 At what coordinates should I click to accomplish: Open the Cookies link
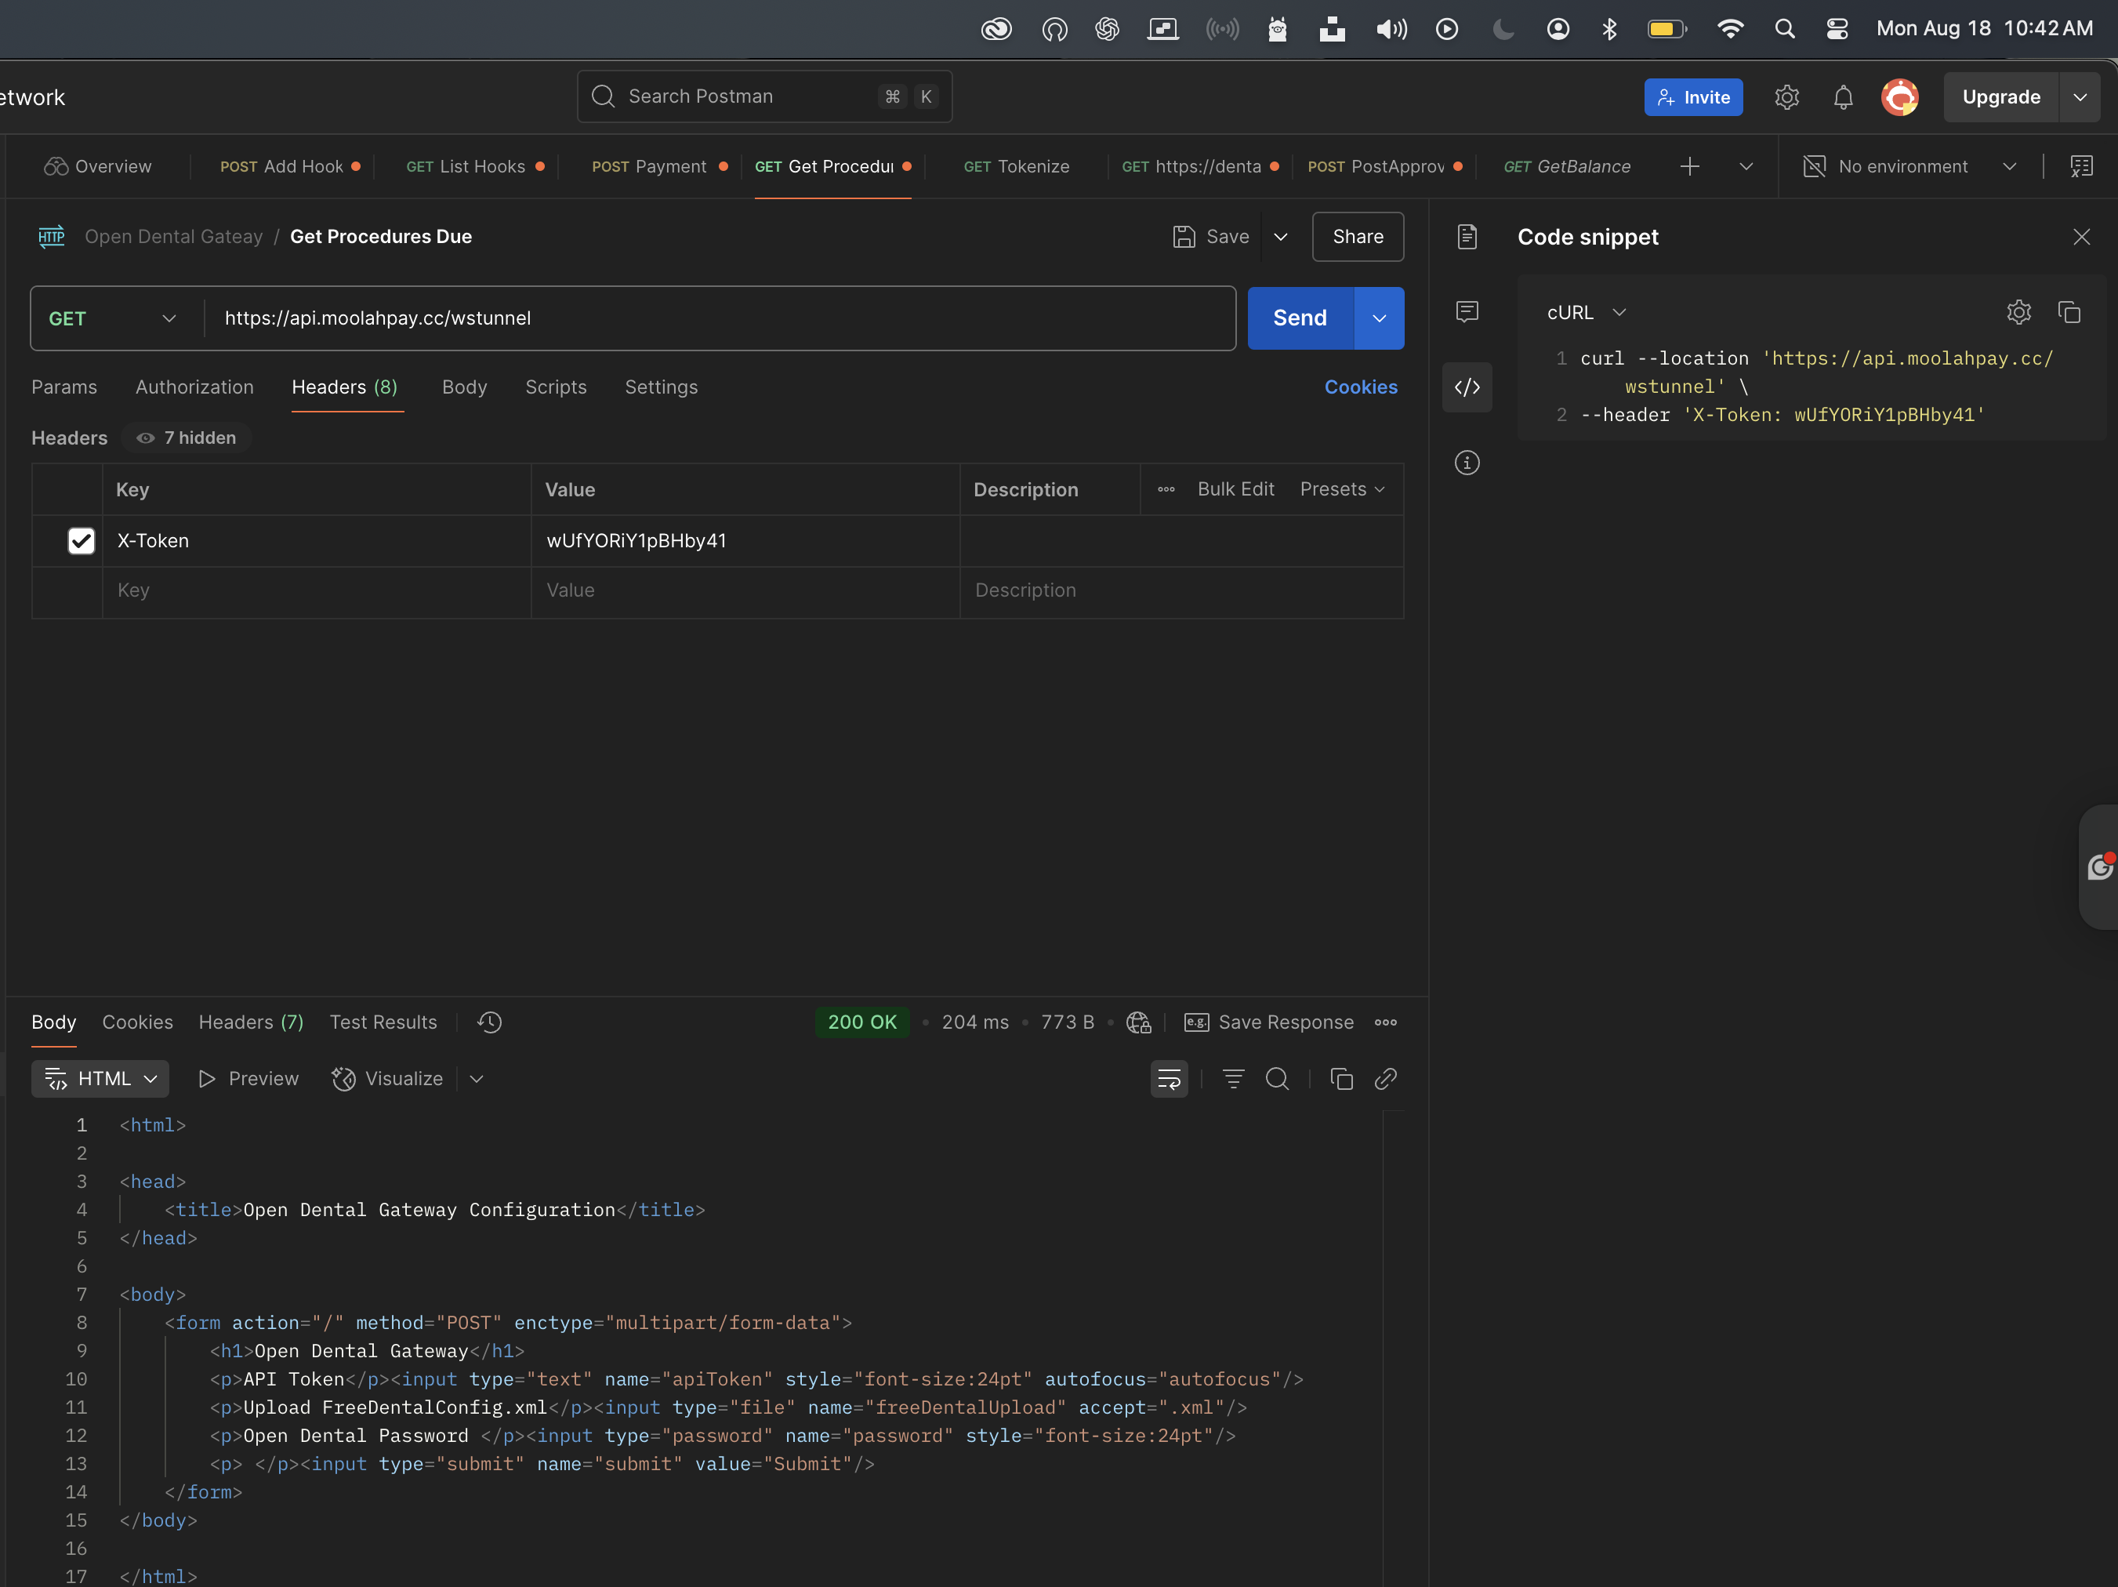coord(1360,387)
